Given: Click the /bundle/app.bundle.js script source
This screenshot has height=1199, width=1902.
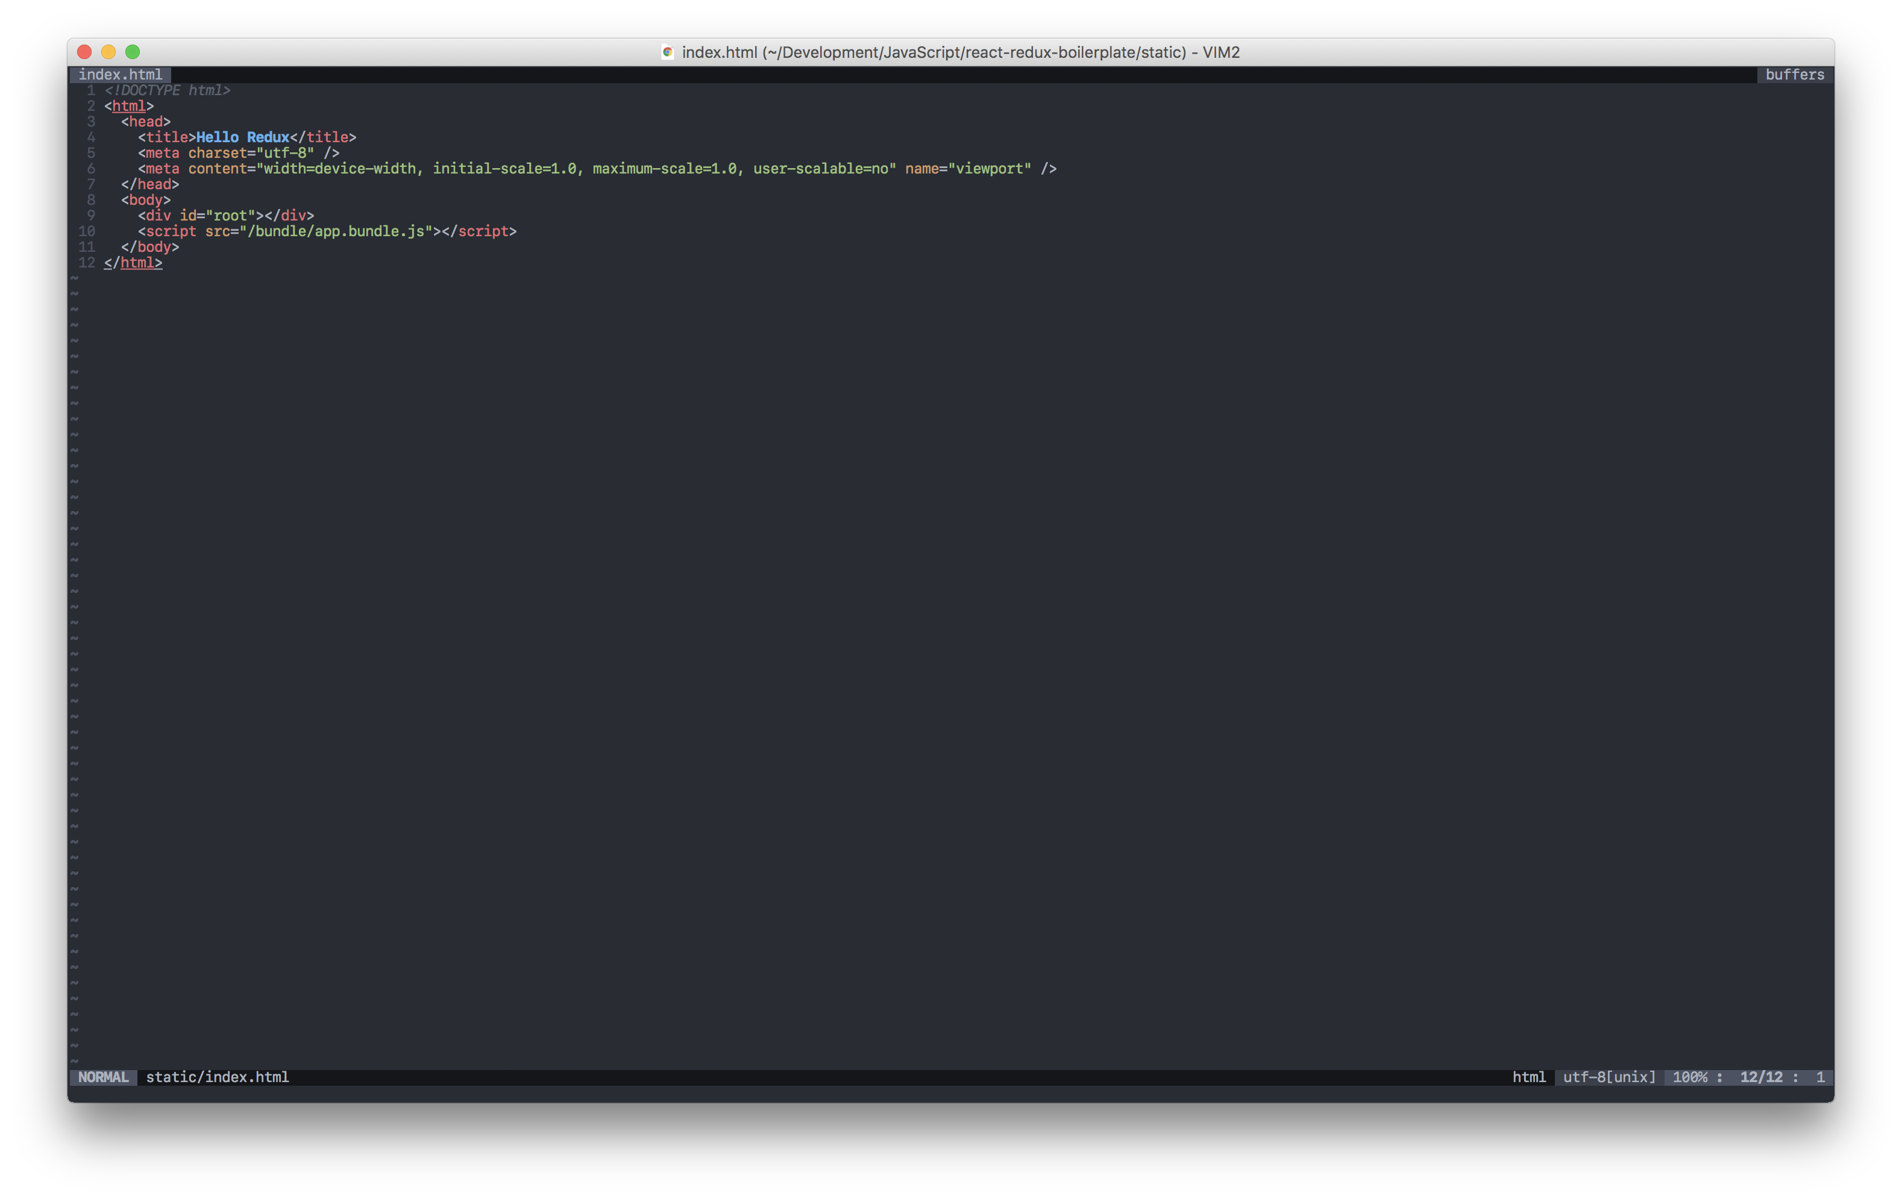Looking at the screenshot, I should point(336,231).
